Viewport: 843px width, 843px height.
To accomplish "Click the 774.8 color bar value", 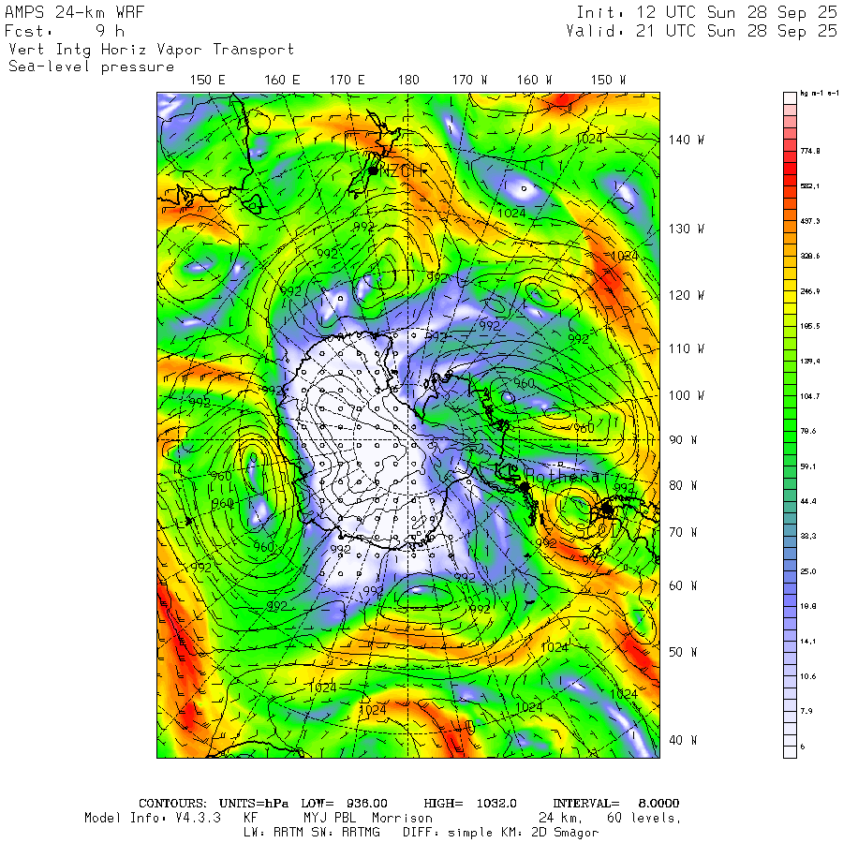I will tap(810, 151).
